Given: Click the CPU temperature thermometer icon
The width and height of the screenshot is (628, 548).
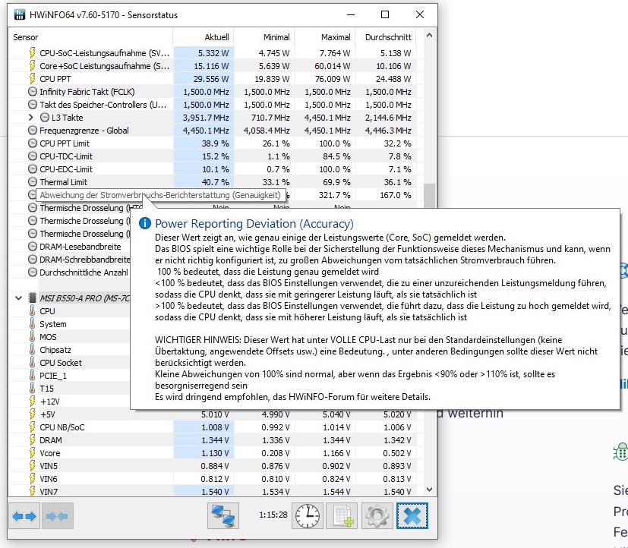Looking at the screenshot, I should click(33, 311).
